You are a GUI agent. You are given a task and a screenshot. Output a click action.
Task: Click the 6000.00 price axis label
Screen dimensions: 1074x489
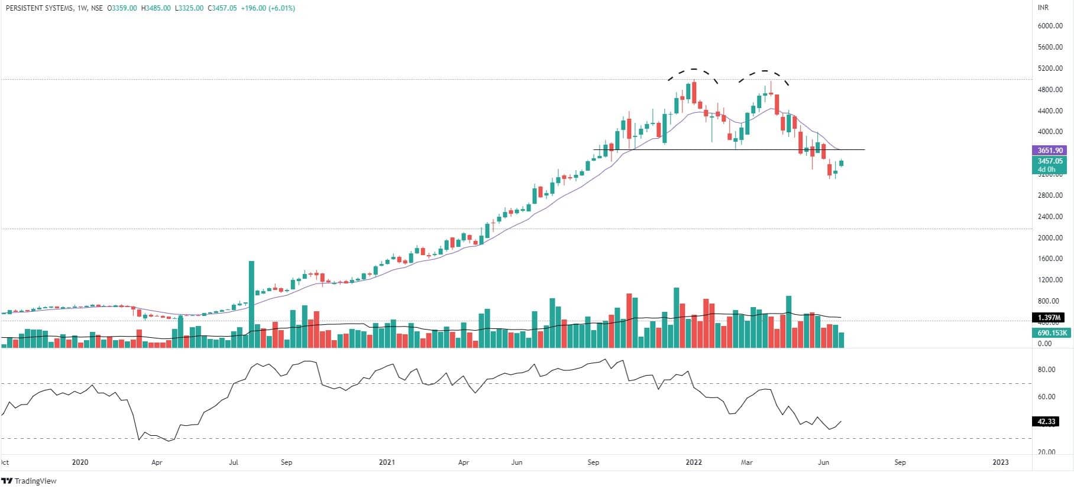[1050, 26]
